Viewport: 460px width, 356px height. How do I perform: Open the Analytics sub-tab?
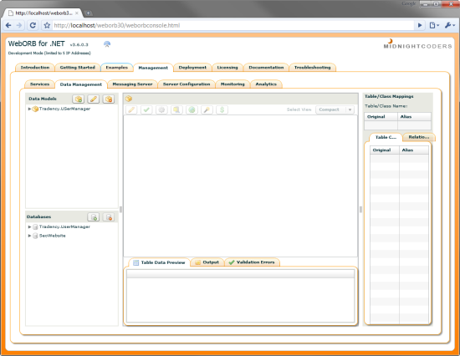266,84
